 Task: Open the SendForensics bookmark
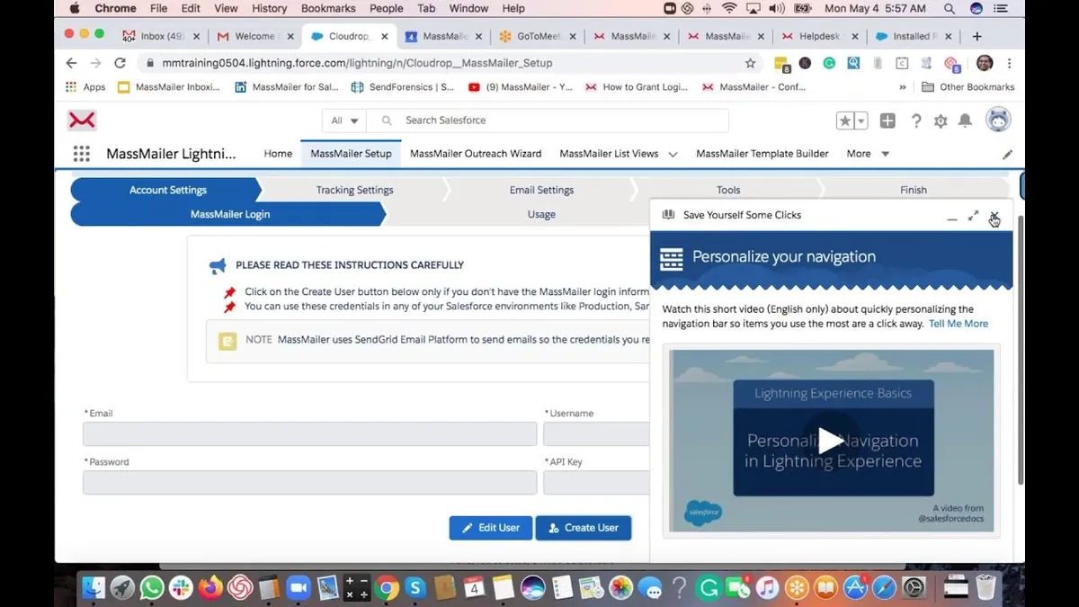403,87
